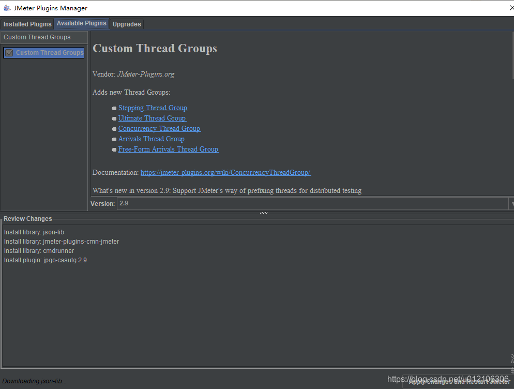Click the split pane divider handle
Screen dimensions: 514x389
[264, 213]
